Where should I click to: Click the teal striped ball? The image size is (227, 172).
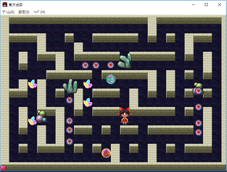(x=111, y=79)
